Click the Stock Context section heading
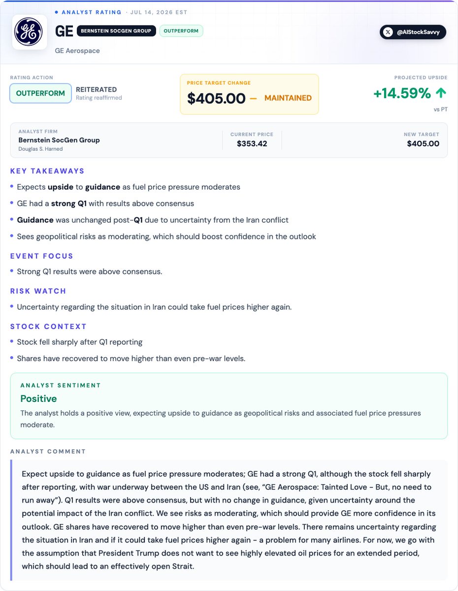This screenshot has width=458, height=591. [x=48, y=327]
